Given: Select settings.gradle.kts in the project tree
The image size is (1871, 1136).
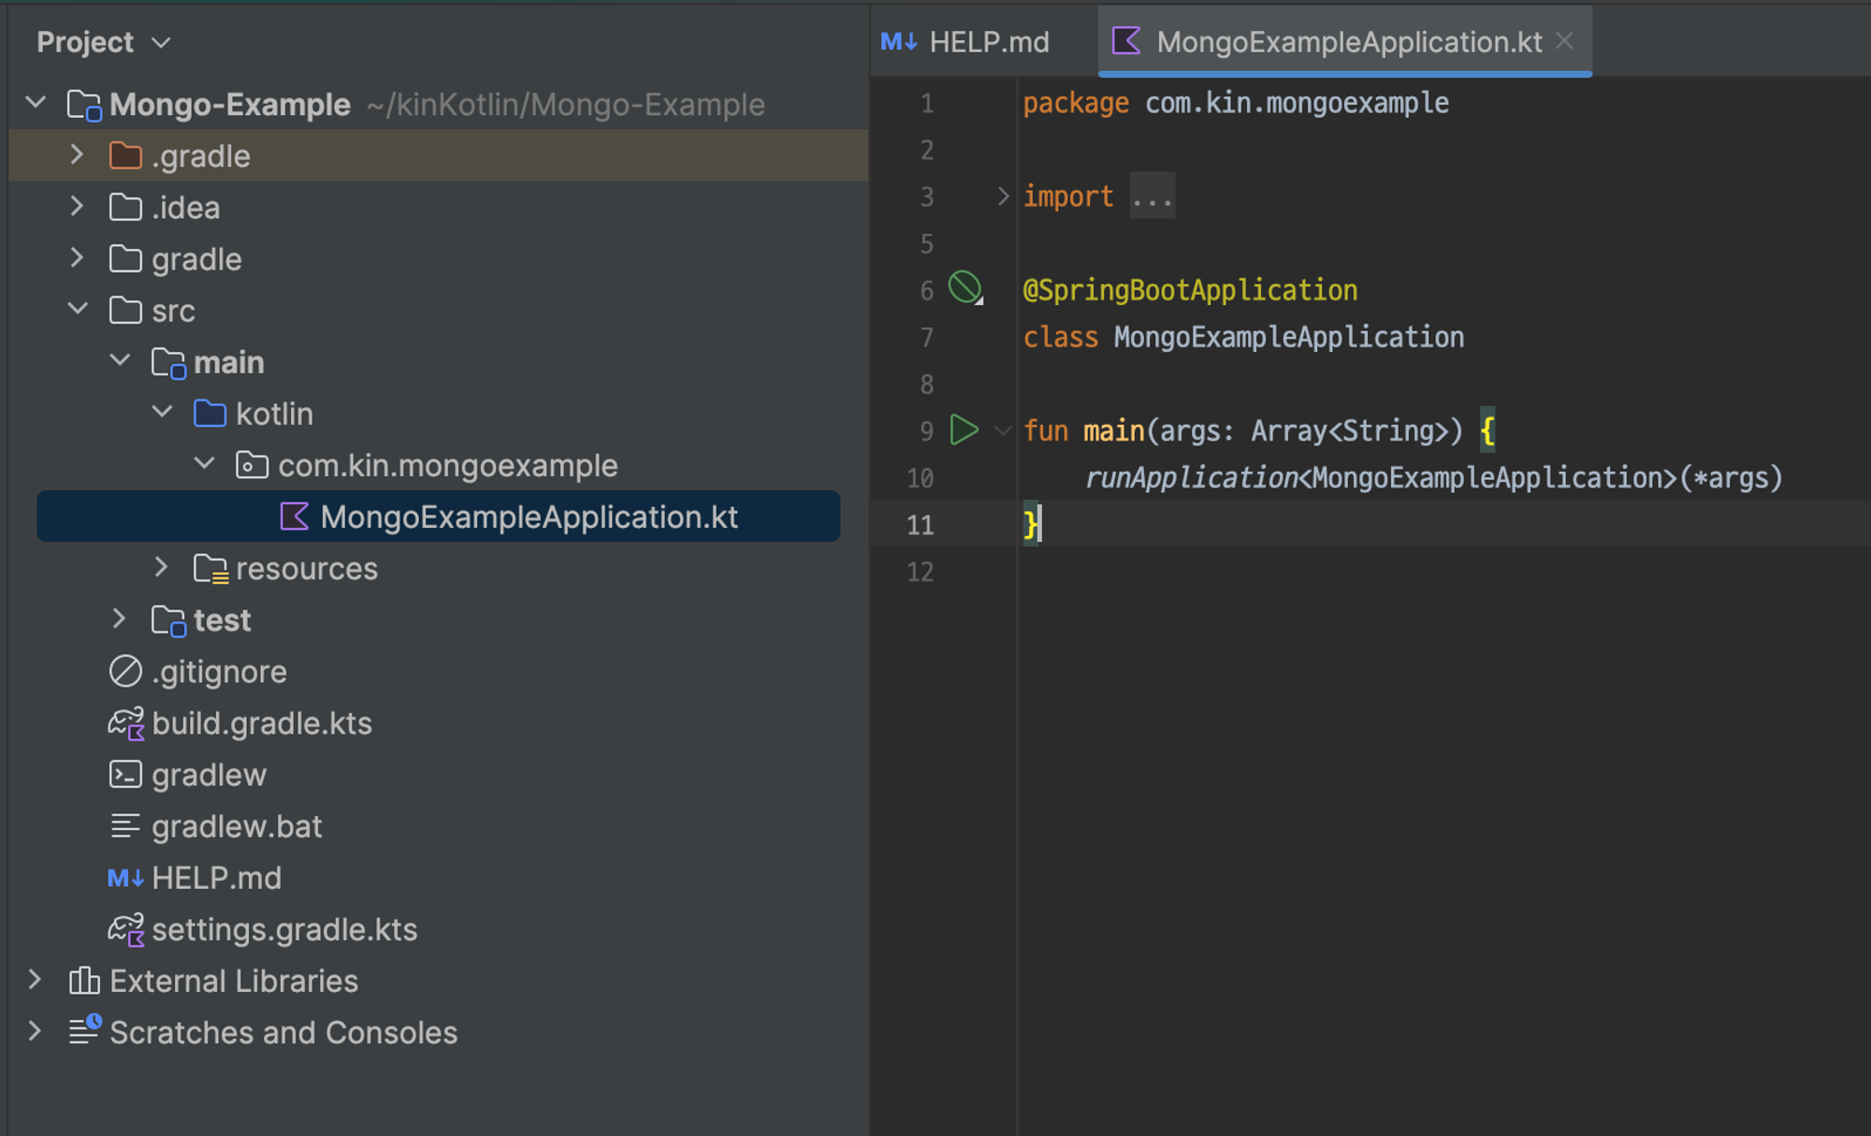Looking at the screenshot, I should [284, 929].
